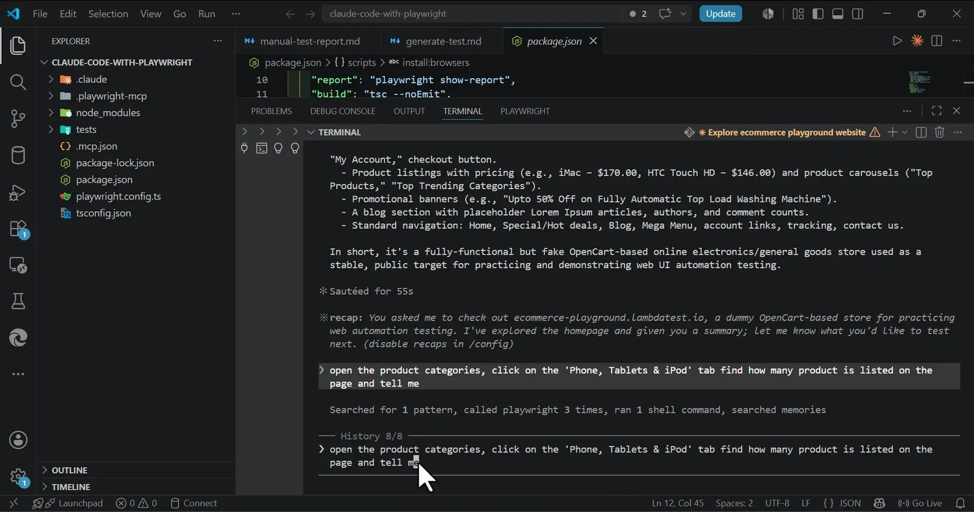The height and width of the screenshot is (512, 974).
Task: Run the file with the play icon
Action: [x=897, y=41]
